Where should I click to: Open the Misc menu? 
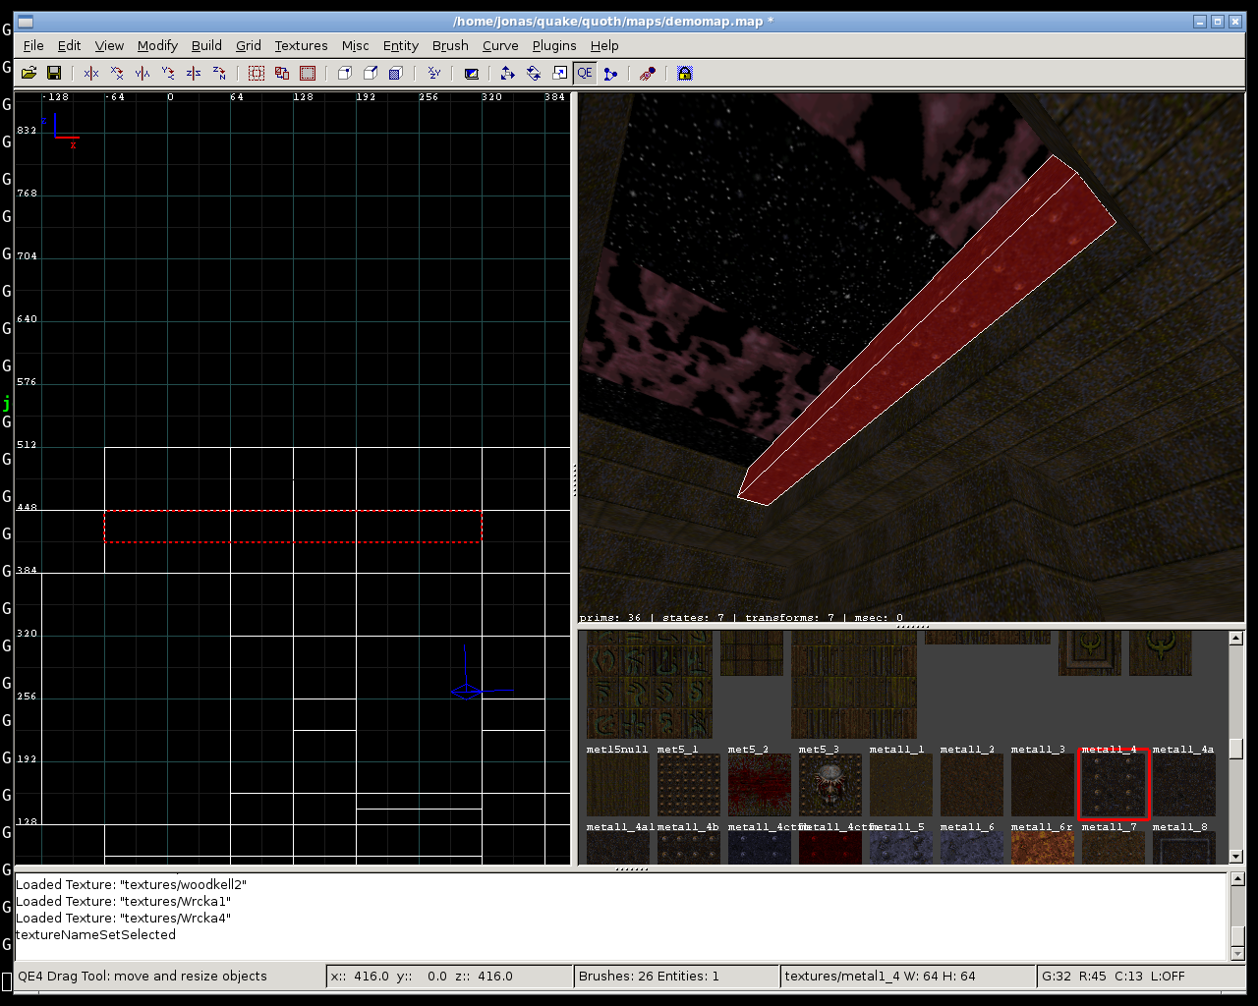point(356,45)
